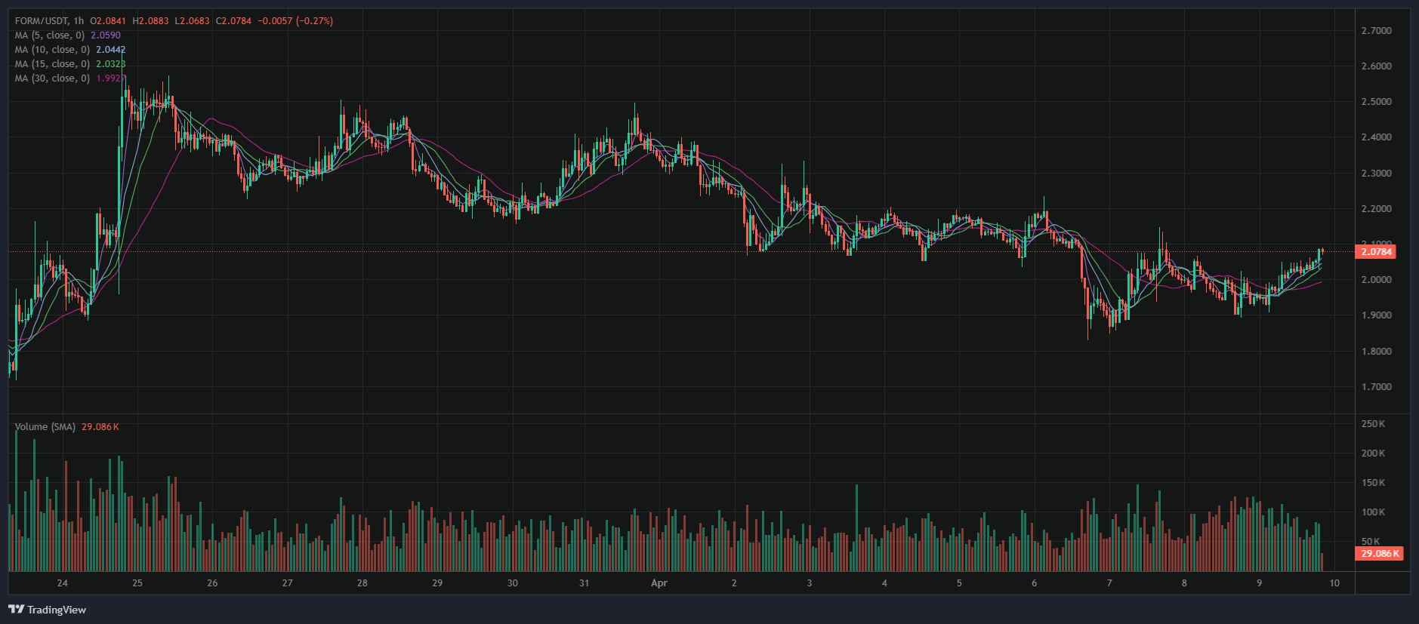The image size is (1419, 624).
Task: Click the TradingView logo
Action: coord(47,609)
